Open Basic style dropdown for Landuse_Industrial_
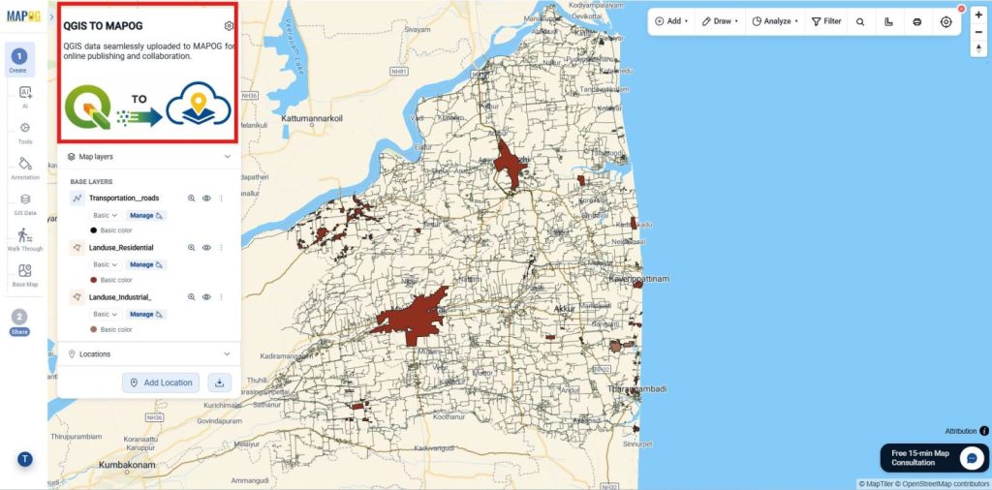 (x=105, y=314)
